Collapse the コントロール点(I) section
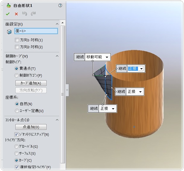The width and height of the screenshot is (184, 171). pos(57,120)
